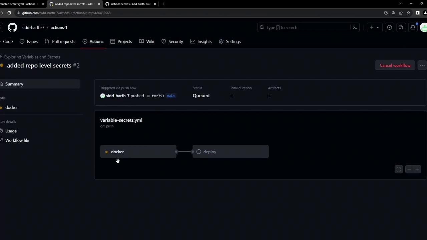Open the browser tab search chevron

click(x=400, y=4)
